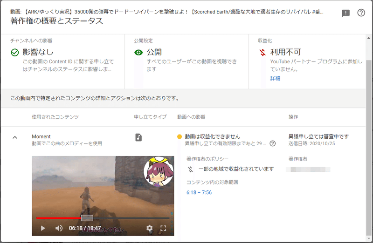Click the green check icon beside 影響なし
373x243 pixels.
tap(15, 52)
